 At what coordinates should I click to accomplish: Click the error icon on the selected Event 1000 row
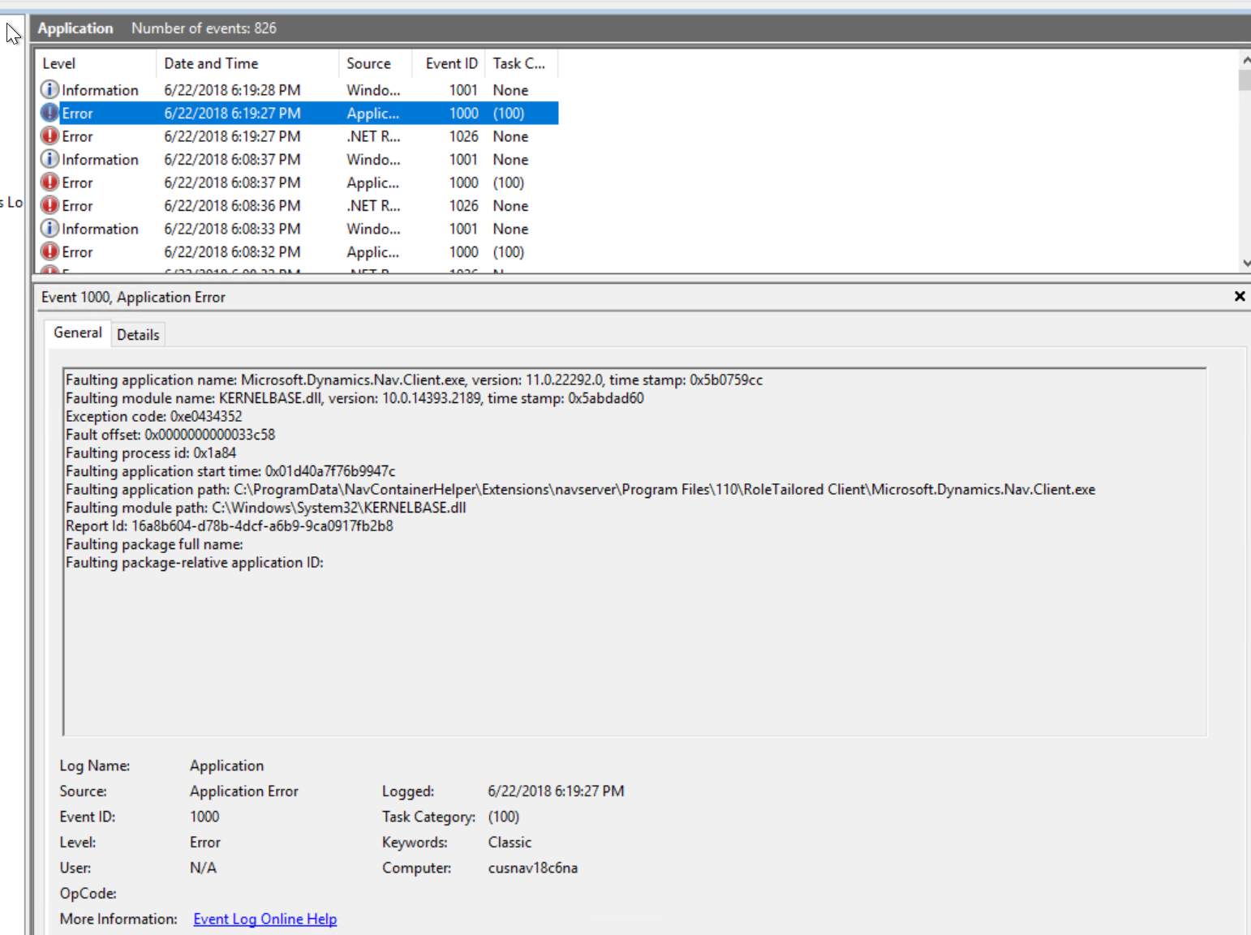pyautogui.click(x=49, y=113)
